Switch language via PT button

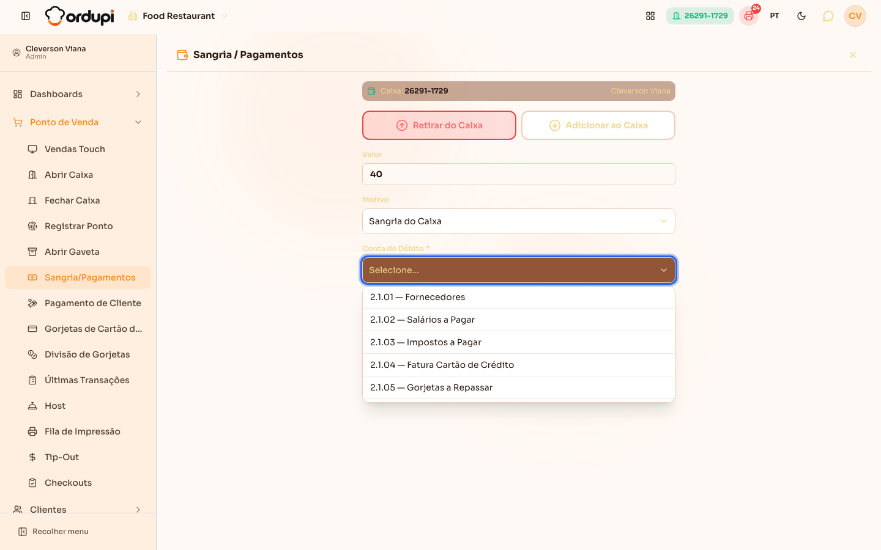(x=775, y=16)
